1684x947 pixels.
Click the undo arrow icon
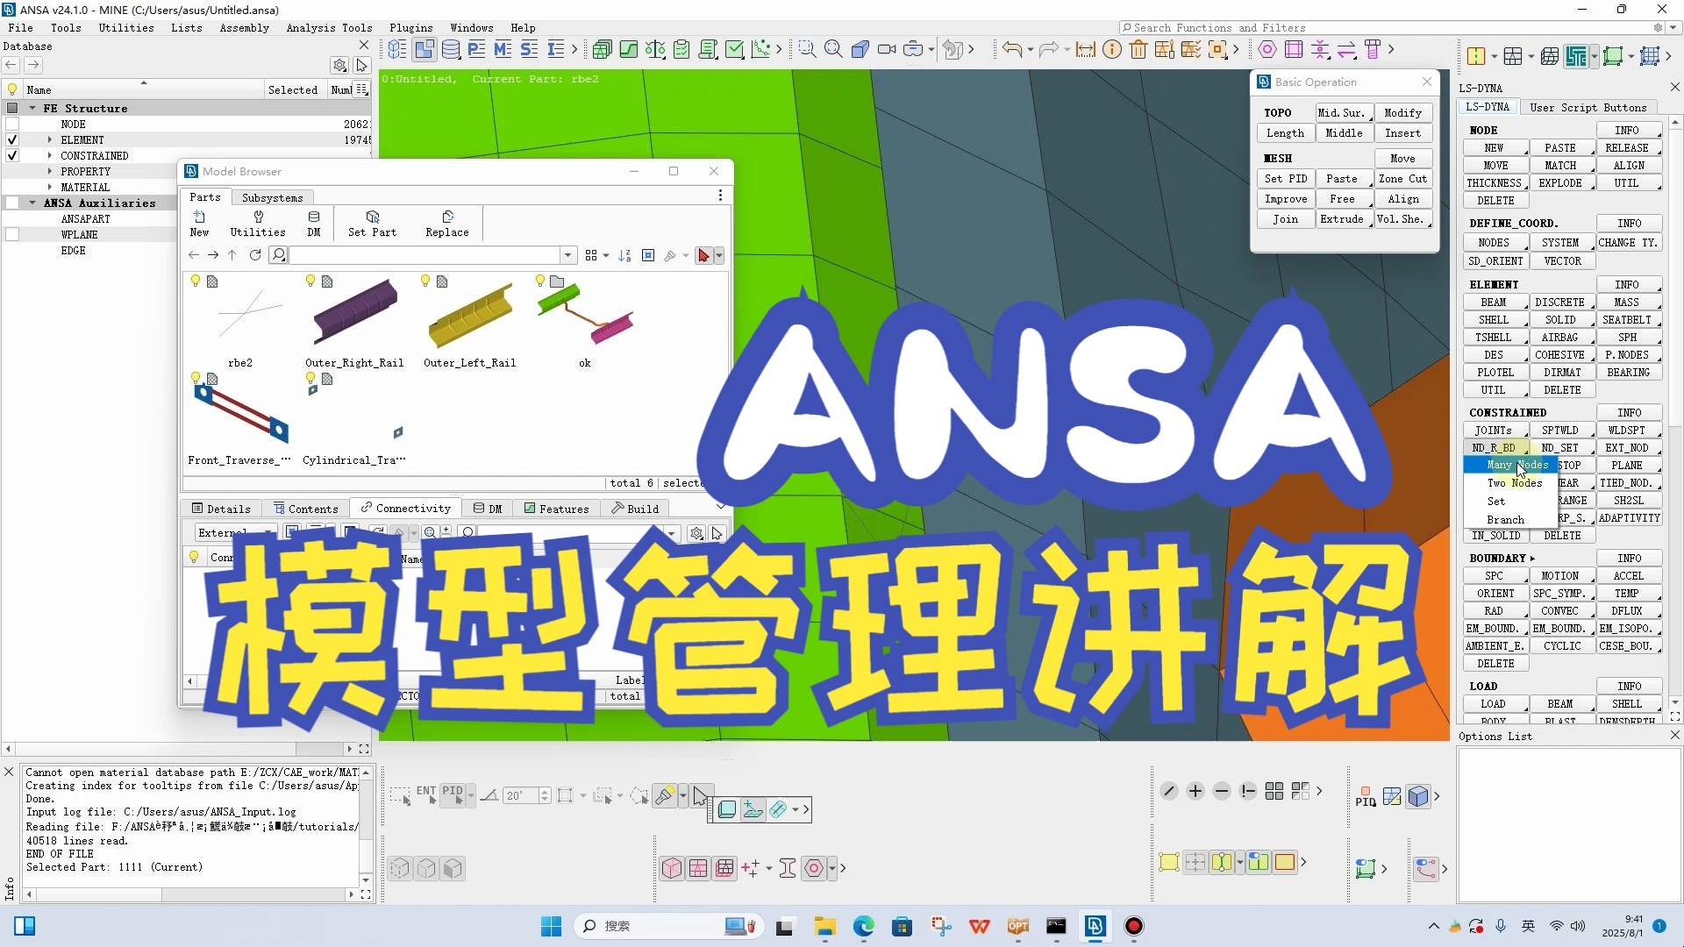pos(1011,50)
